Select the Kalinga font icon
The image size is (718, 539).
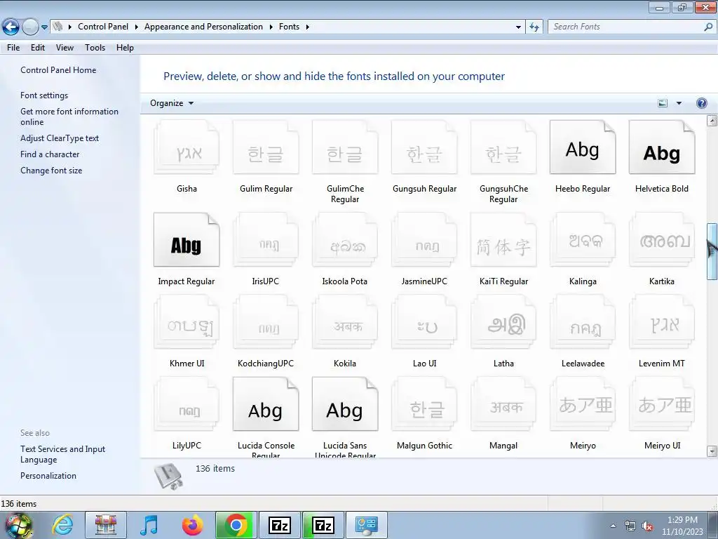[583, 240]
